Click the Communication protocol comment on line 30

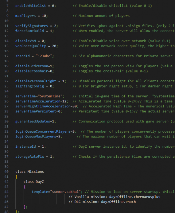(124, 121)
